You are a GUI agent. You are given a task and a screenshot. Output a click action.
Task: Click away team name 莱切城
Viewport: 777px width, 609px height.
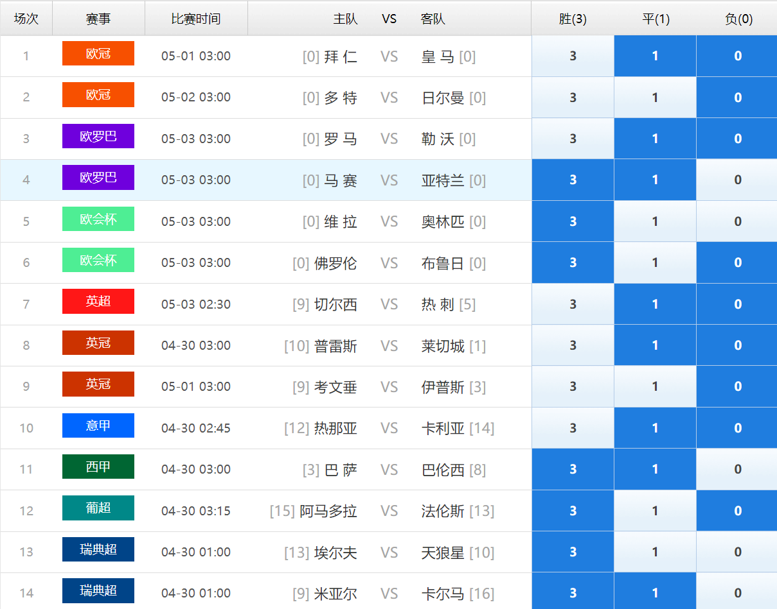443,346
